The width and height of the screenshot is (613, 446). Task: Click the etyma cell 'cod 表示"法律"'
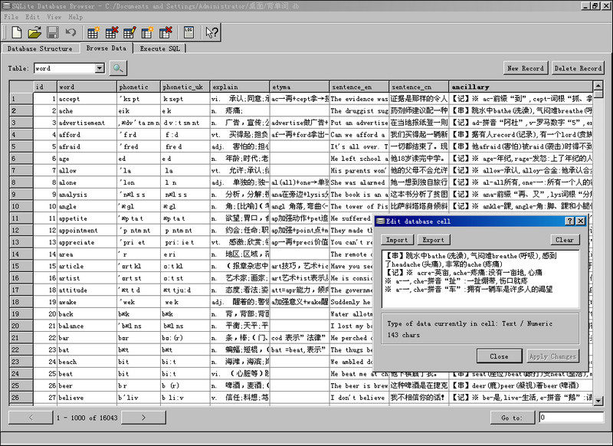[x=300, y=338]
